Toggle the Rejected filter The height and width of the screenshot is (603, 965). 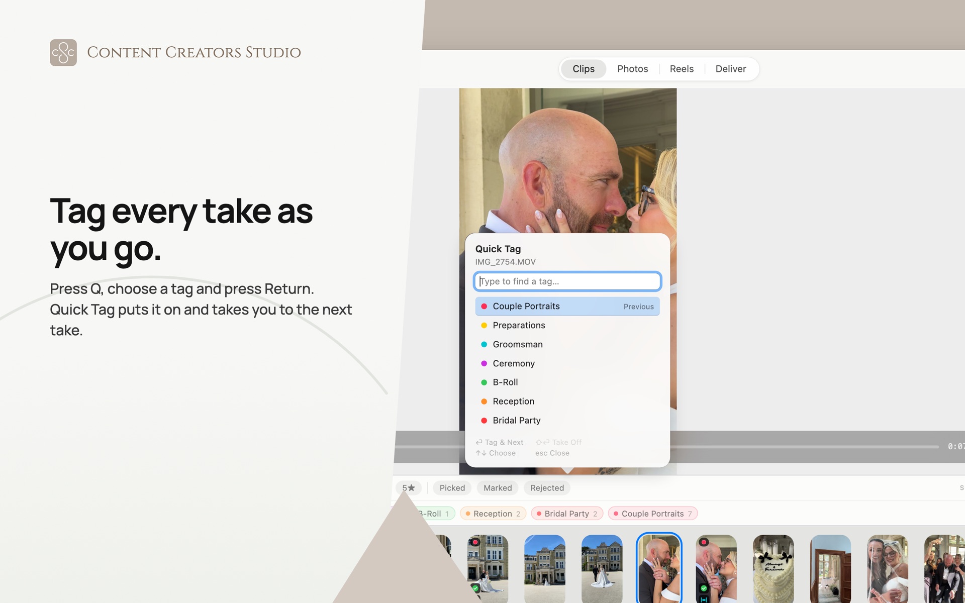tap(547, 488)
